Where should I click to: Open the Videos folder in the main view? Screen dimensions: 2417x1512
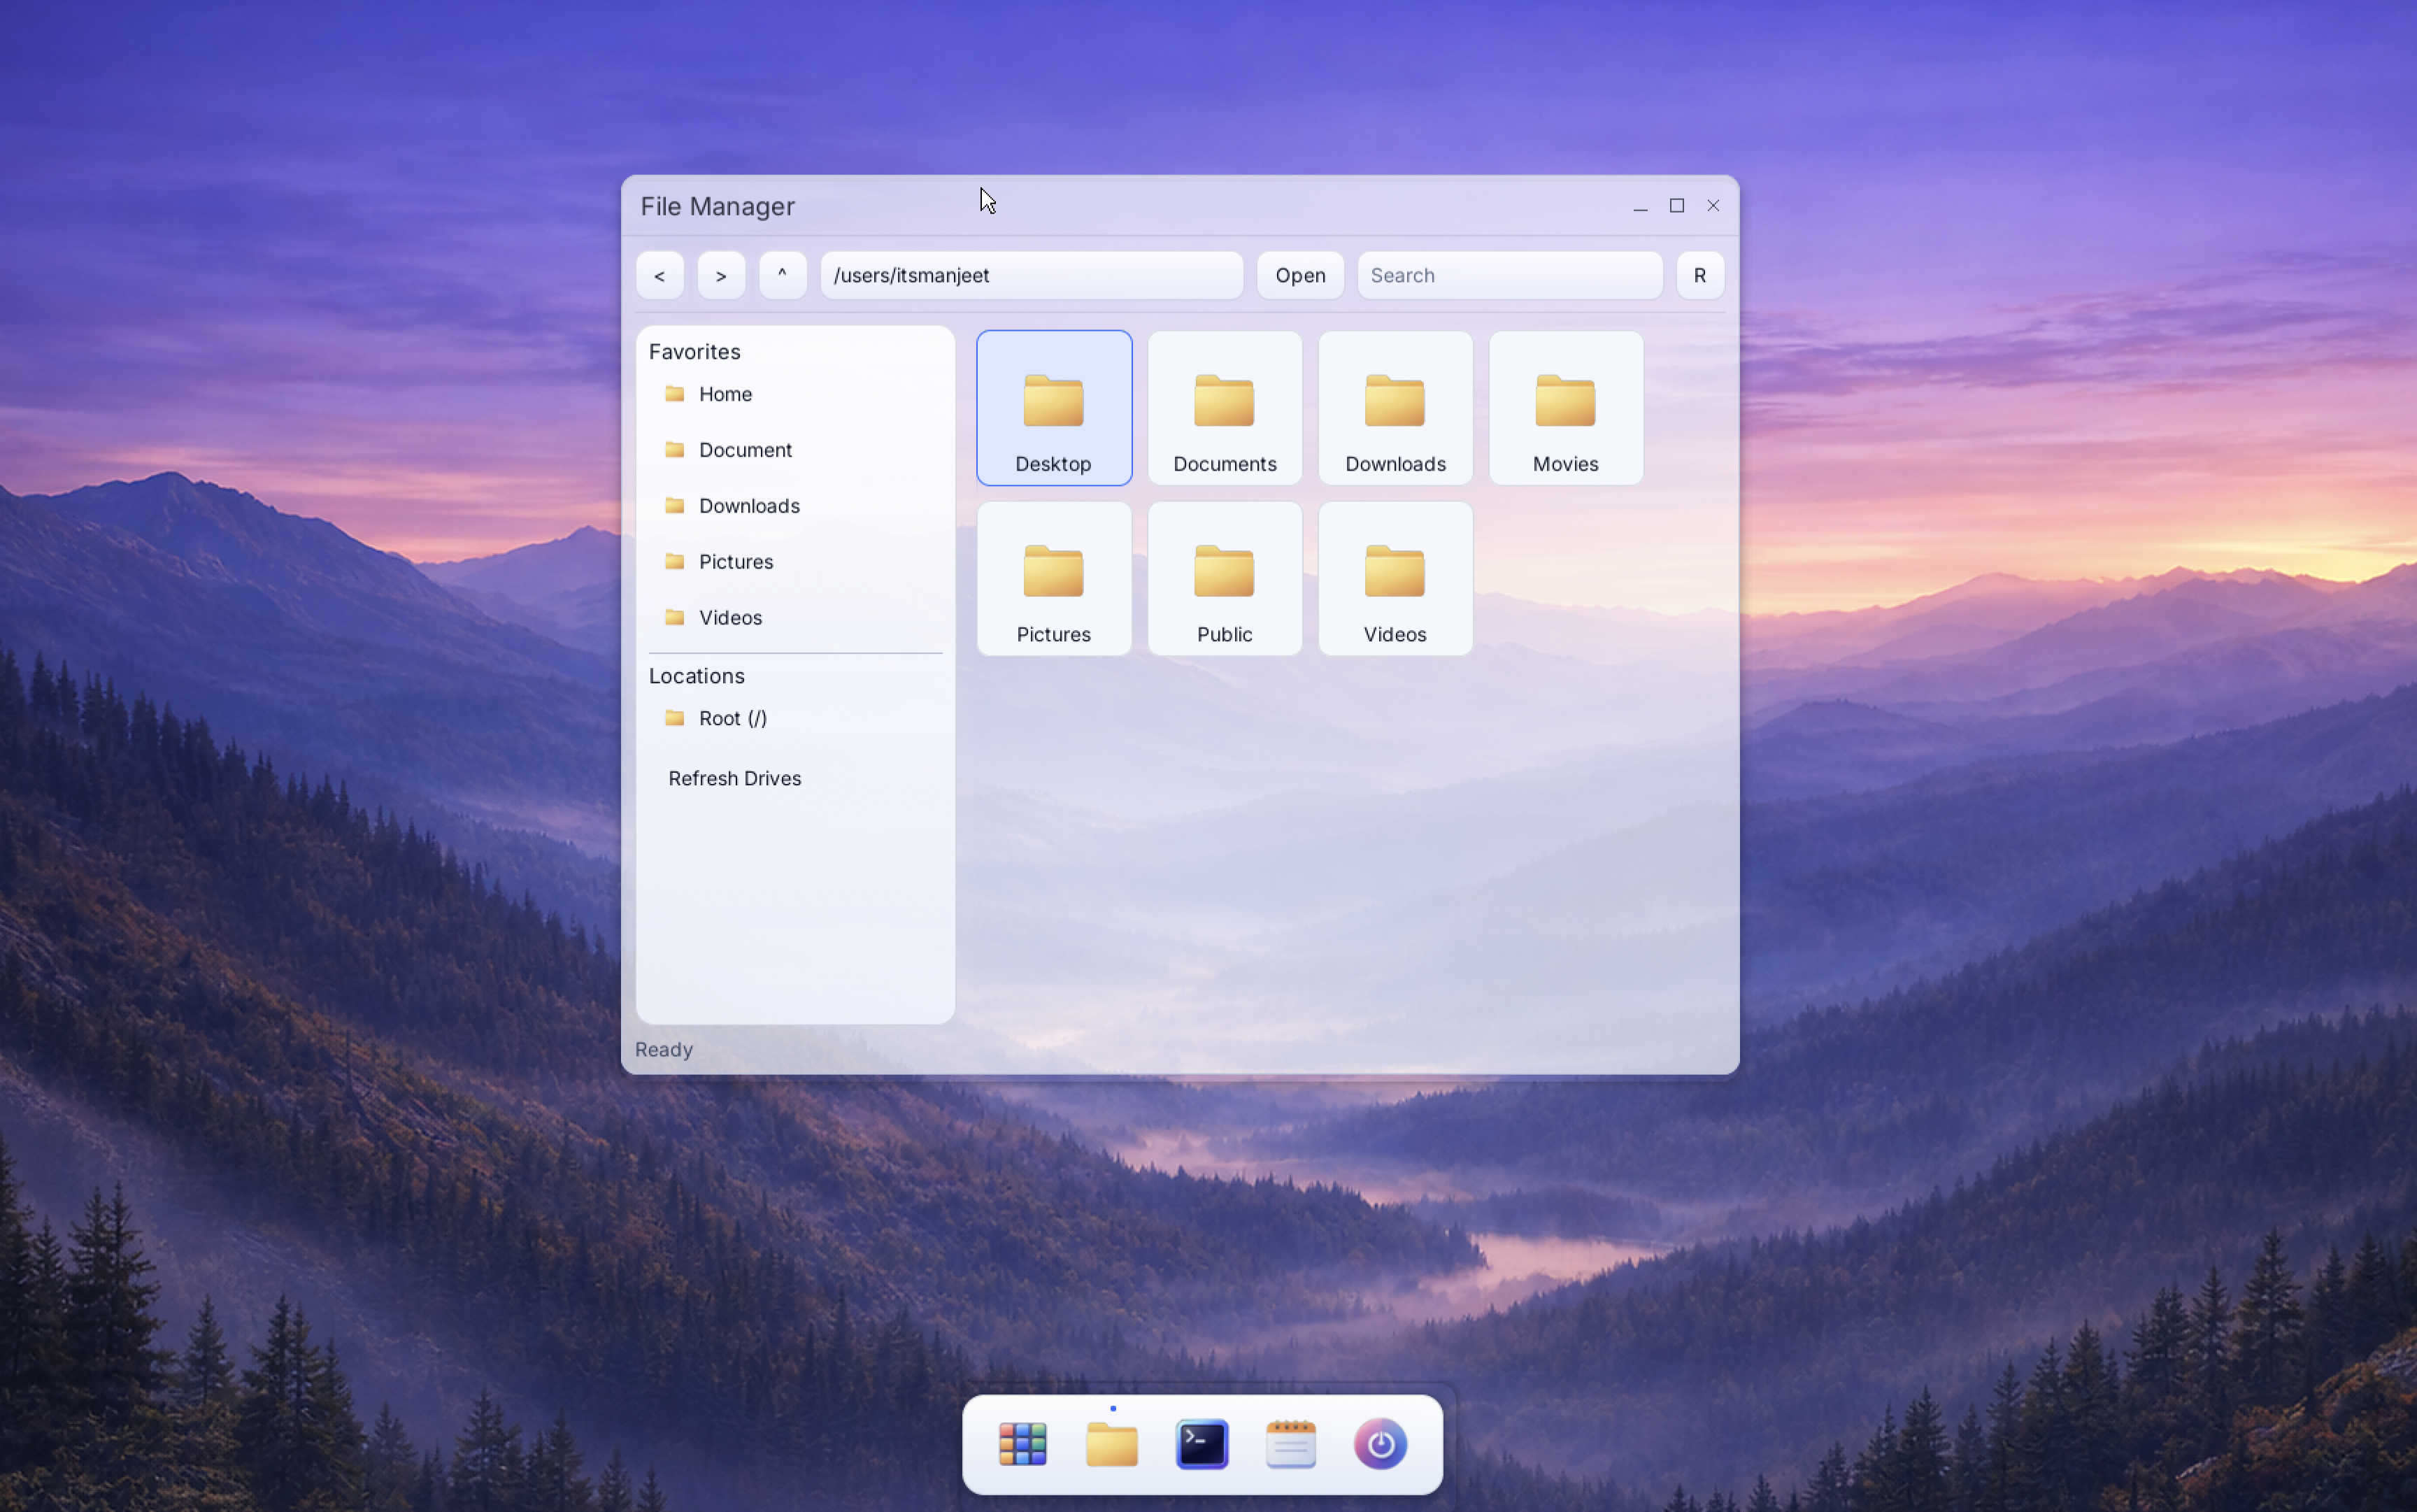click(1394, 578)
